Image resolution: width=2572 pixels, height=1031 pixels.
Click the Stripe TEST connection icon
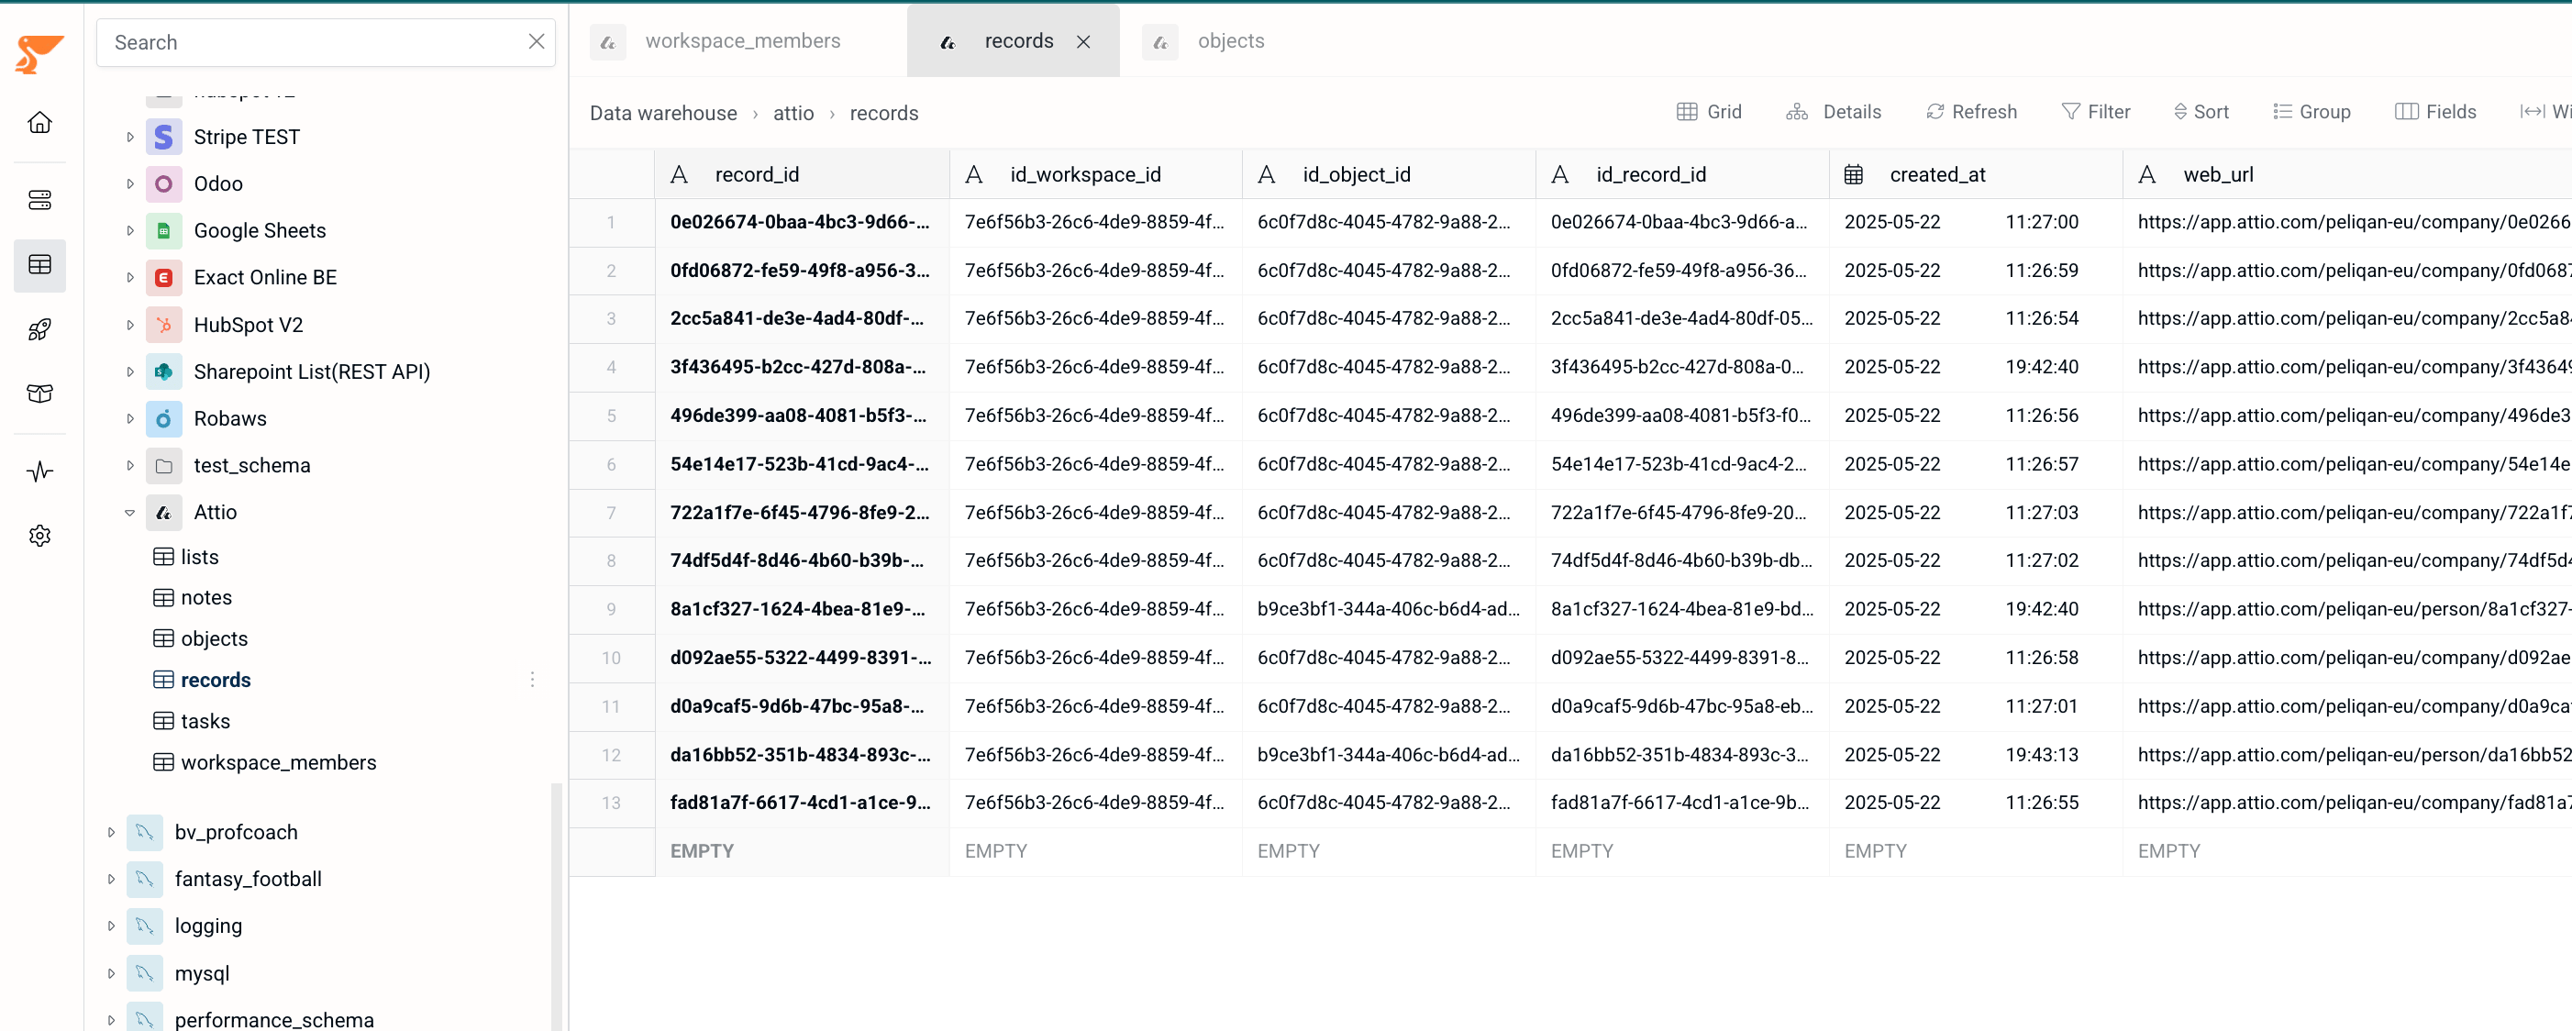(x=164, y=137)
